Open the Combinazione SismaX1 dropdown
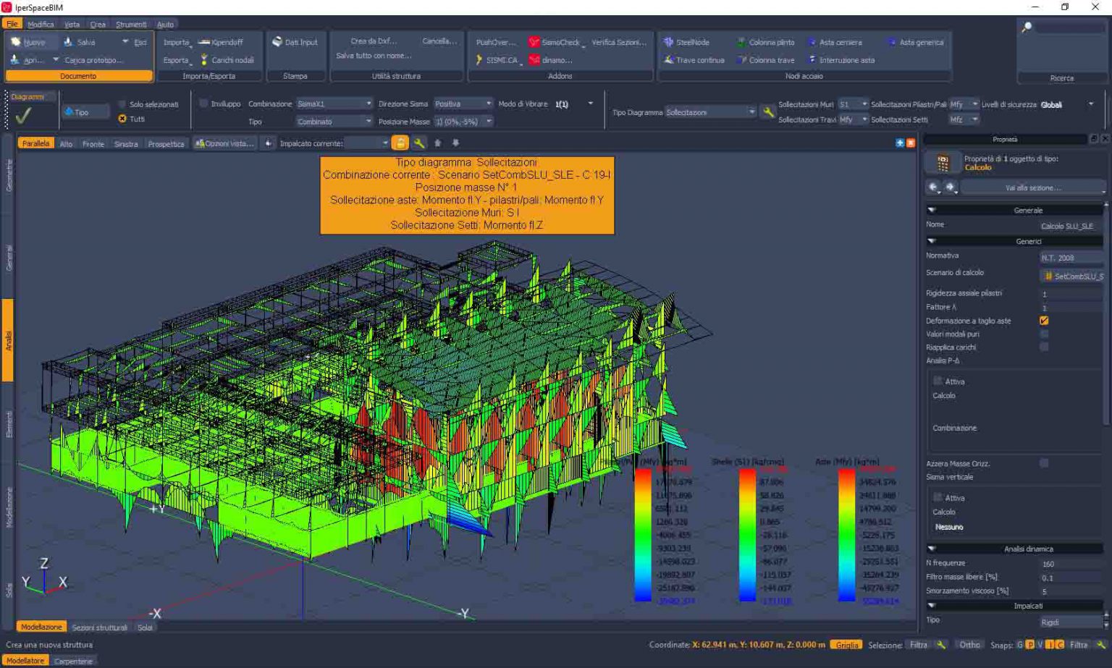1112x668 pixels. click(x=368, y=103)
